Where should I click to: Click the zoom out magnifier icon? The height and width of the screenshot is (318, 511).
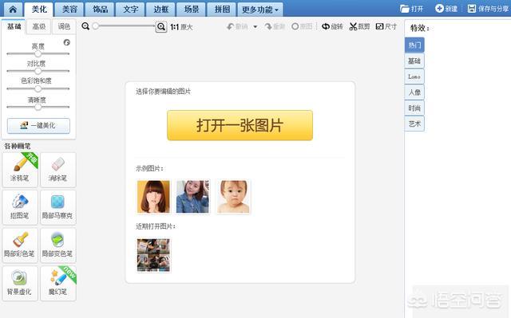click(x=85, y=26)
